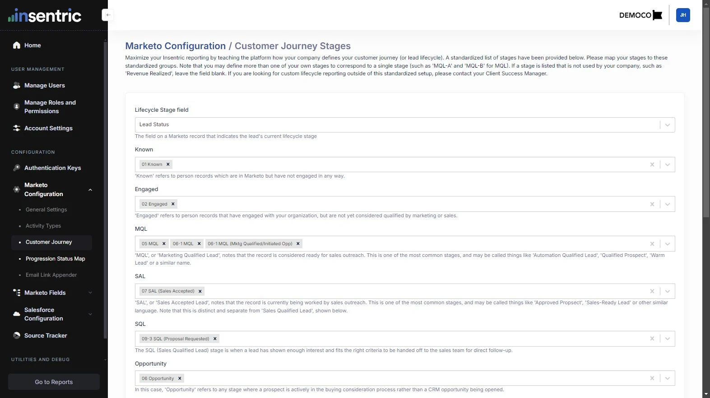Remove the 06-1 MQL (Mktg Qualified/Initiated Opp) tag

298,244
